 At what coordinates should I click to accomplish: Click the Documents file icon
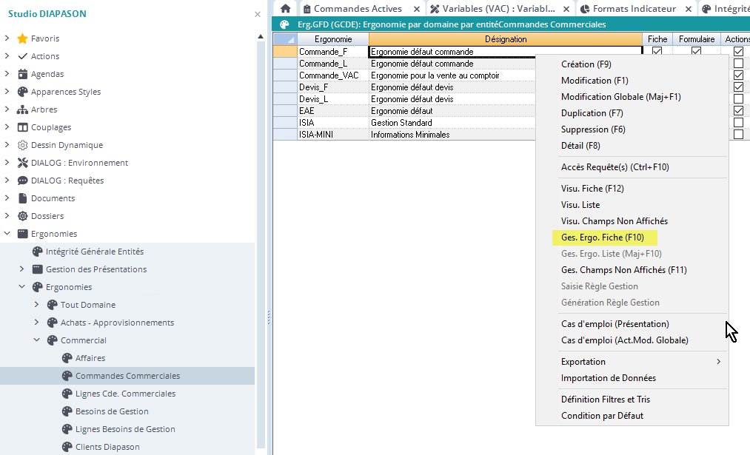[22, 198]
